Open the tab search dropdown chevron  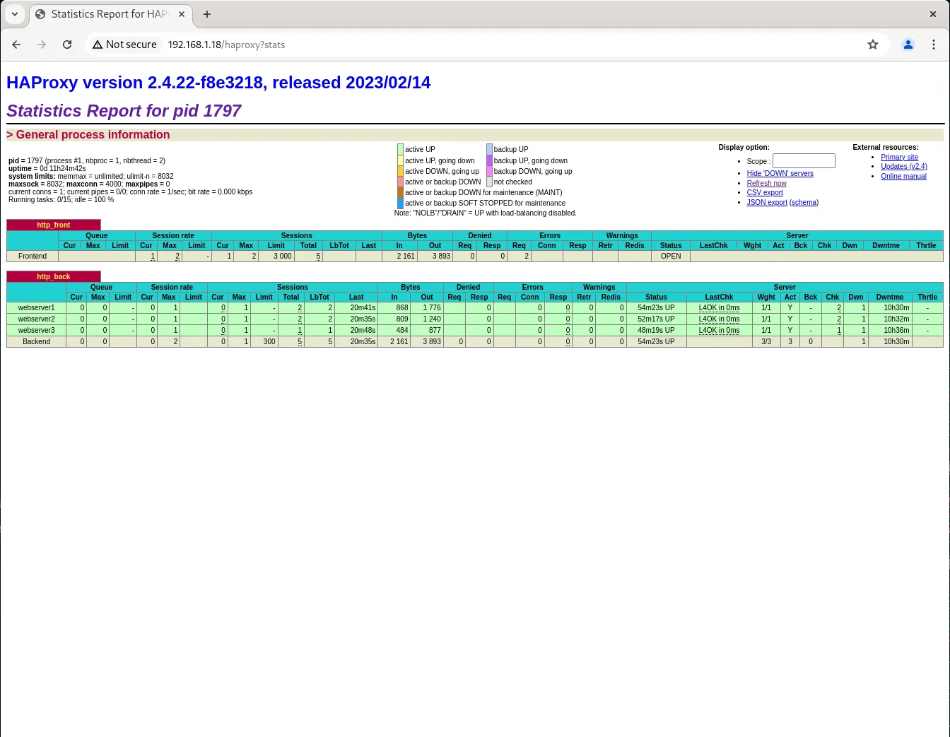15,14
